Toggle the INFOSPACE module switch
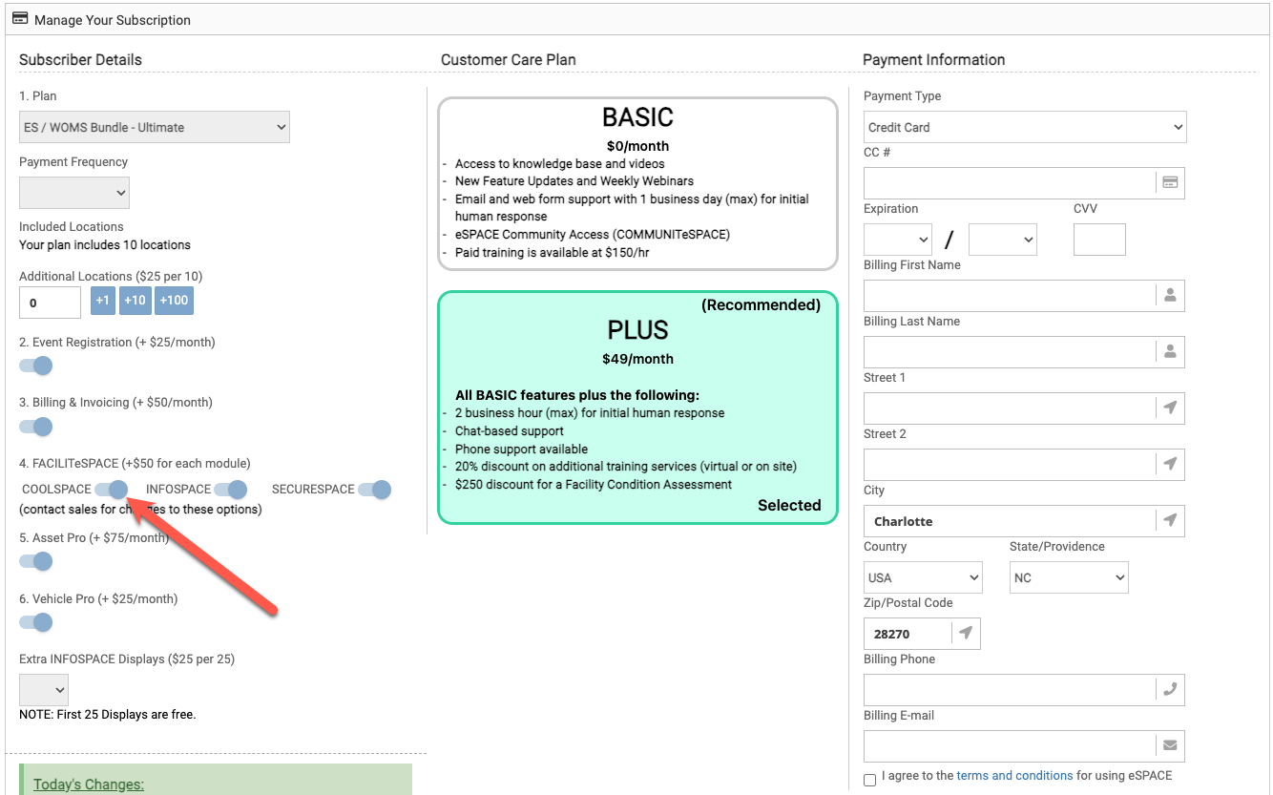Image resolution: width=1273 pixels, height=795 pixels. [231, 490]
